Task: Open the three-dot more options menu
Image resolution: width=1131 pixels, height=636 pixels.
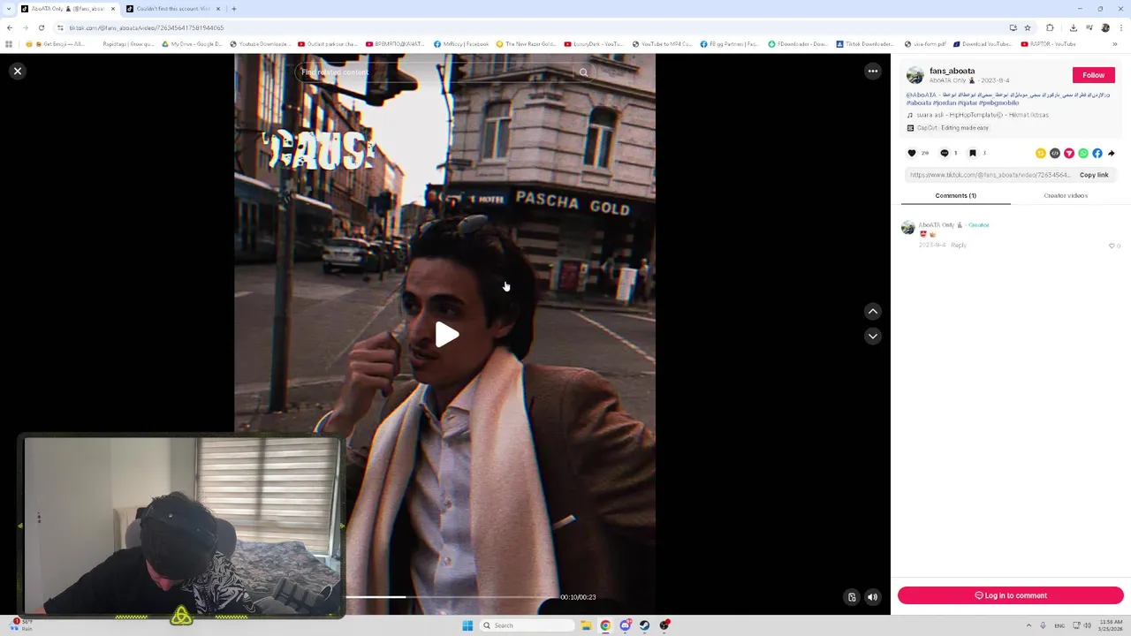Action: click(x=873, y=71)
